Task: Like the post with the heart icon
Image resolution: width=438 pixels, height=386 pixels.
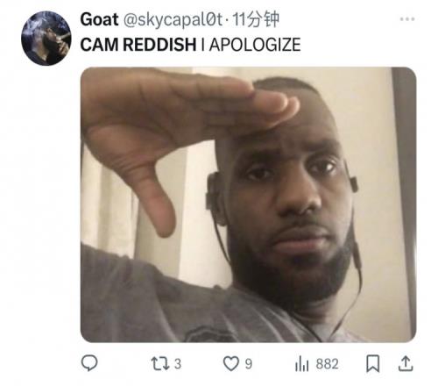Action: tap(231, 364)
